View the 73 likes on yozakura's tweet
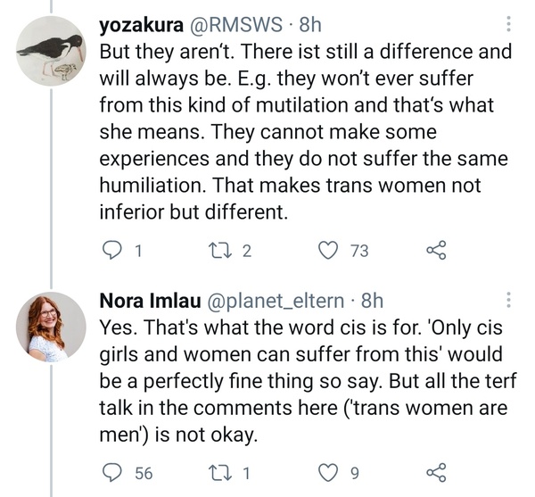Image resolution: width=535 pixels, height=497 pixels. [358, 252]
